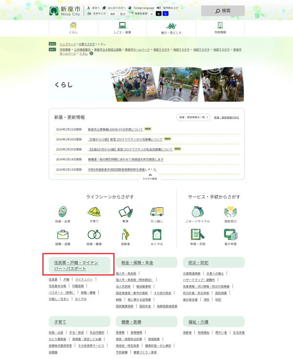This screenshot has width=293, height=359.
Task: Open 健康・医療 category heading
Action: pos(146,322)
